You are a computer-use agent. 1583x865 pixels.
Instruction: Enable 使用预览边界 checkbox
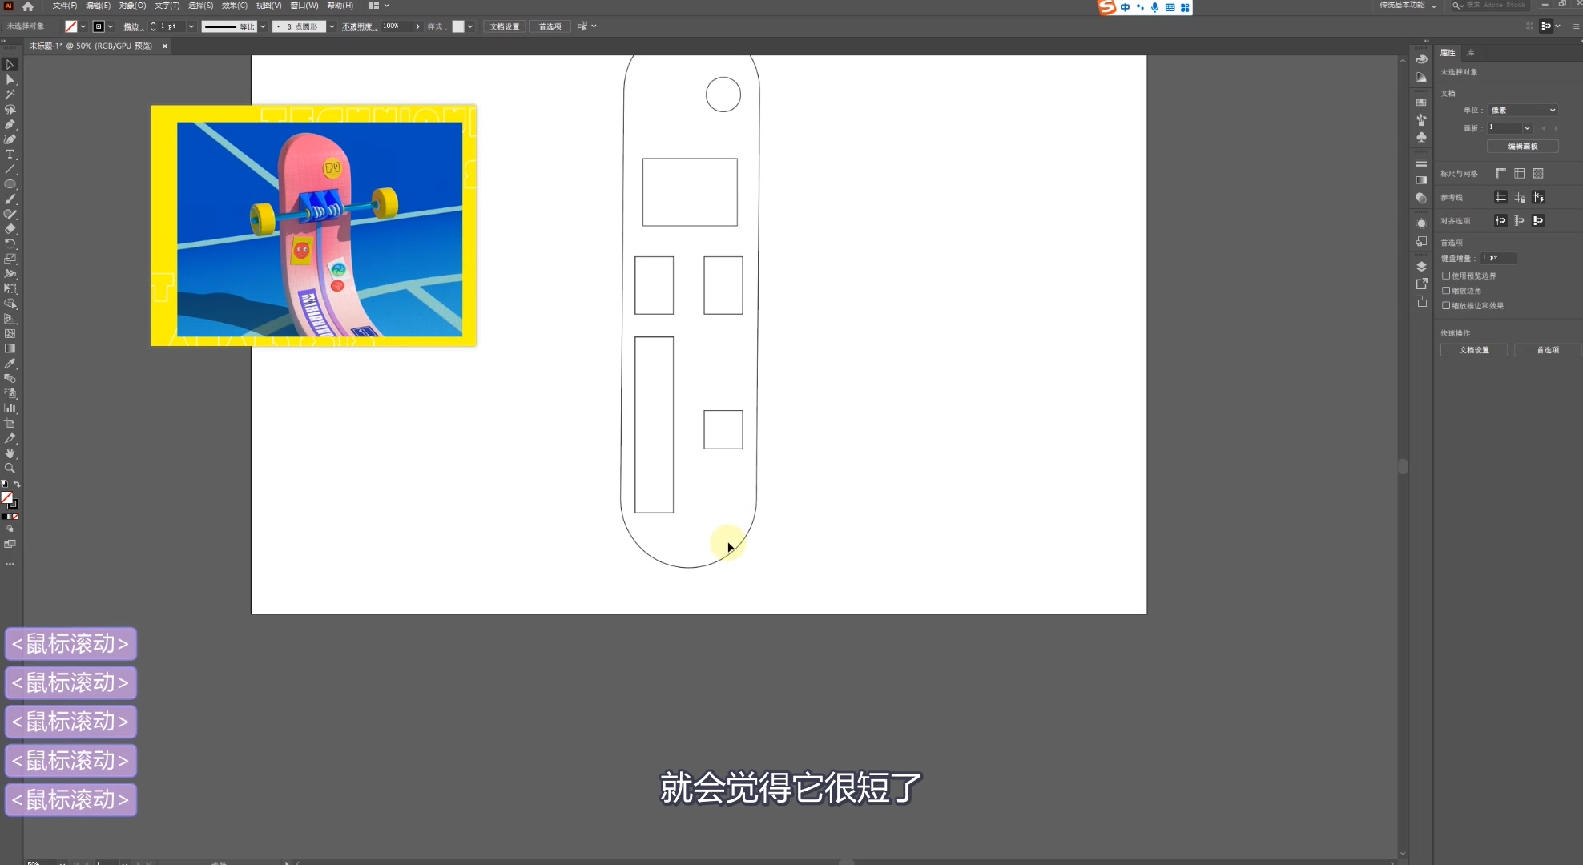pyautogui.click(x=1446, y=276)
